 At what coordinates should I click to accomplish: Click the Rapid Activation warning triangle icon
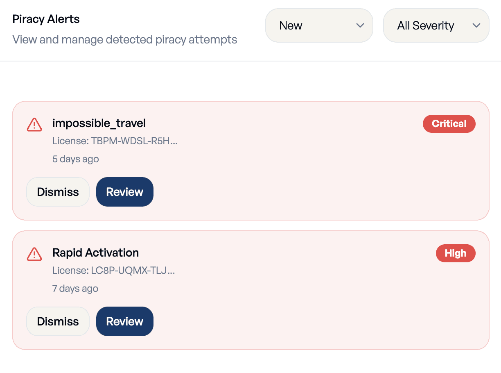pyautogui.click(x=34, y=254)
